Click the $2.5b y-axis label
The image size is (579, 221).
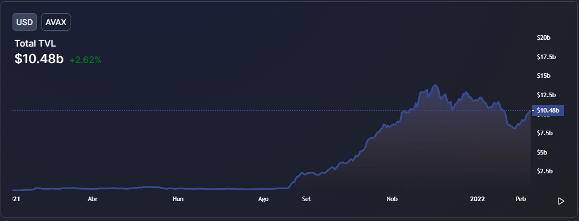[545, 171]
